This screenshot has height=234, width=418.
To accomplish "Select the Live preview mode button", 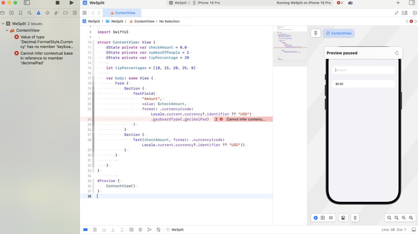I will click(x=315, y=218).
